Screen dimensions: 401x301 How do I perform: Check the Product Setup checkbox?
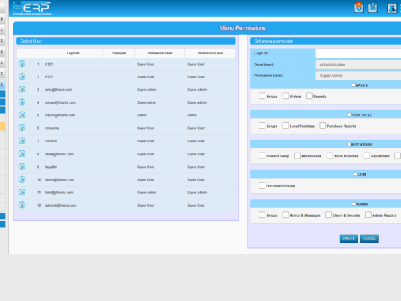pos(262,156)
